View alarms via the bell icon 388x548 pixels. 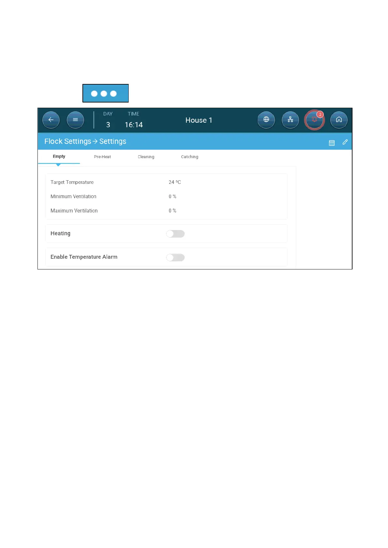click(x=314, y=120)
